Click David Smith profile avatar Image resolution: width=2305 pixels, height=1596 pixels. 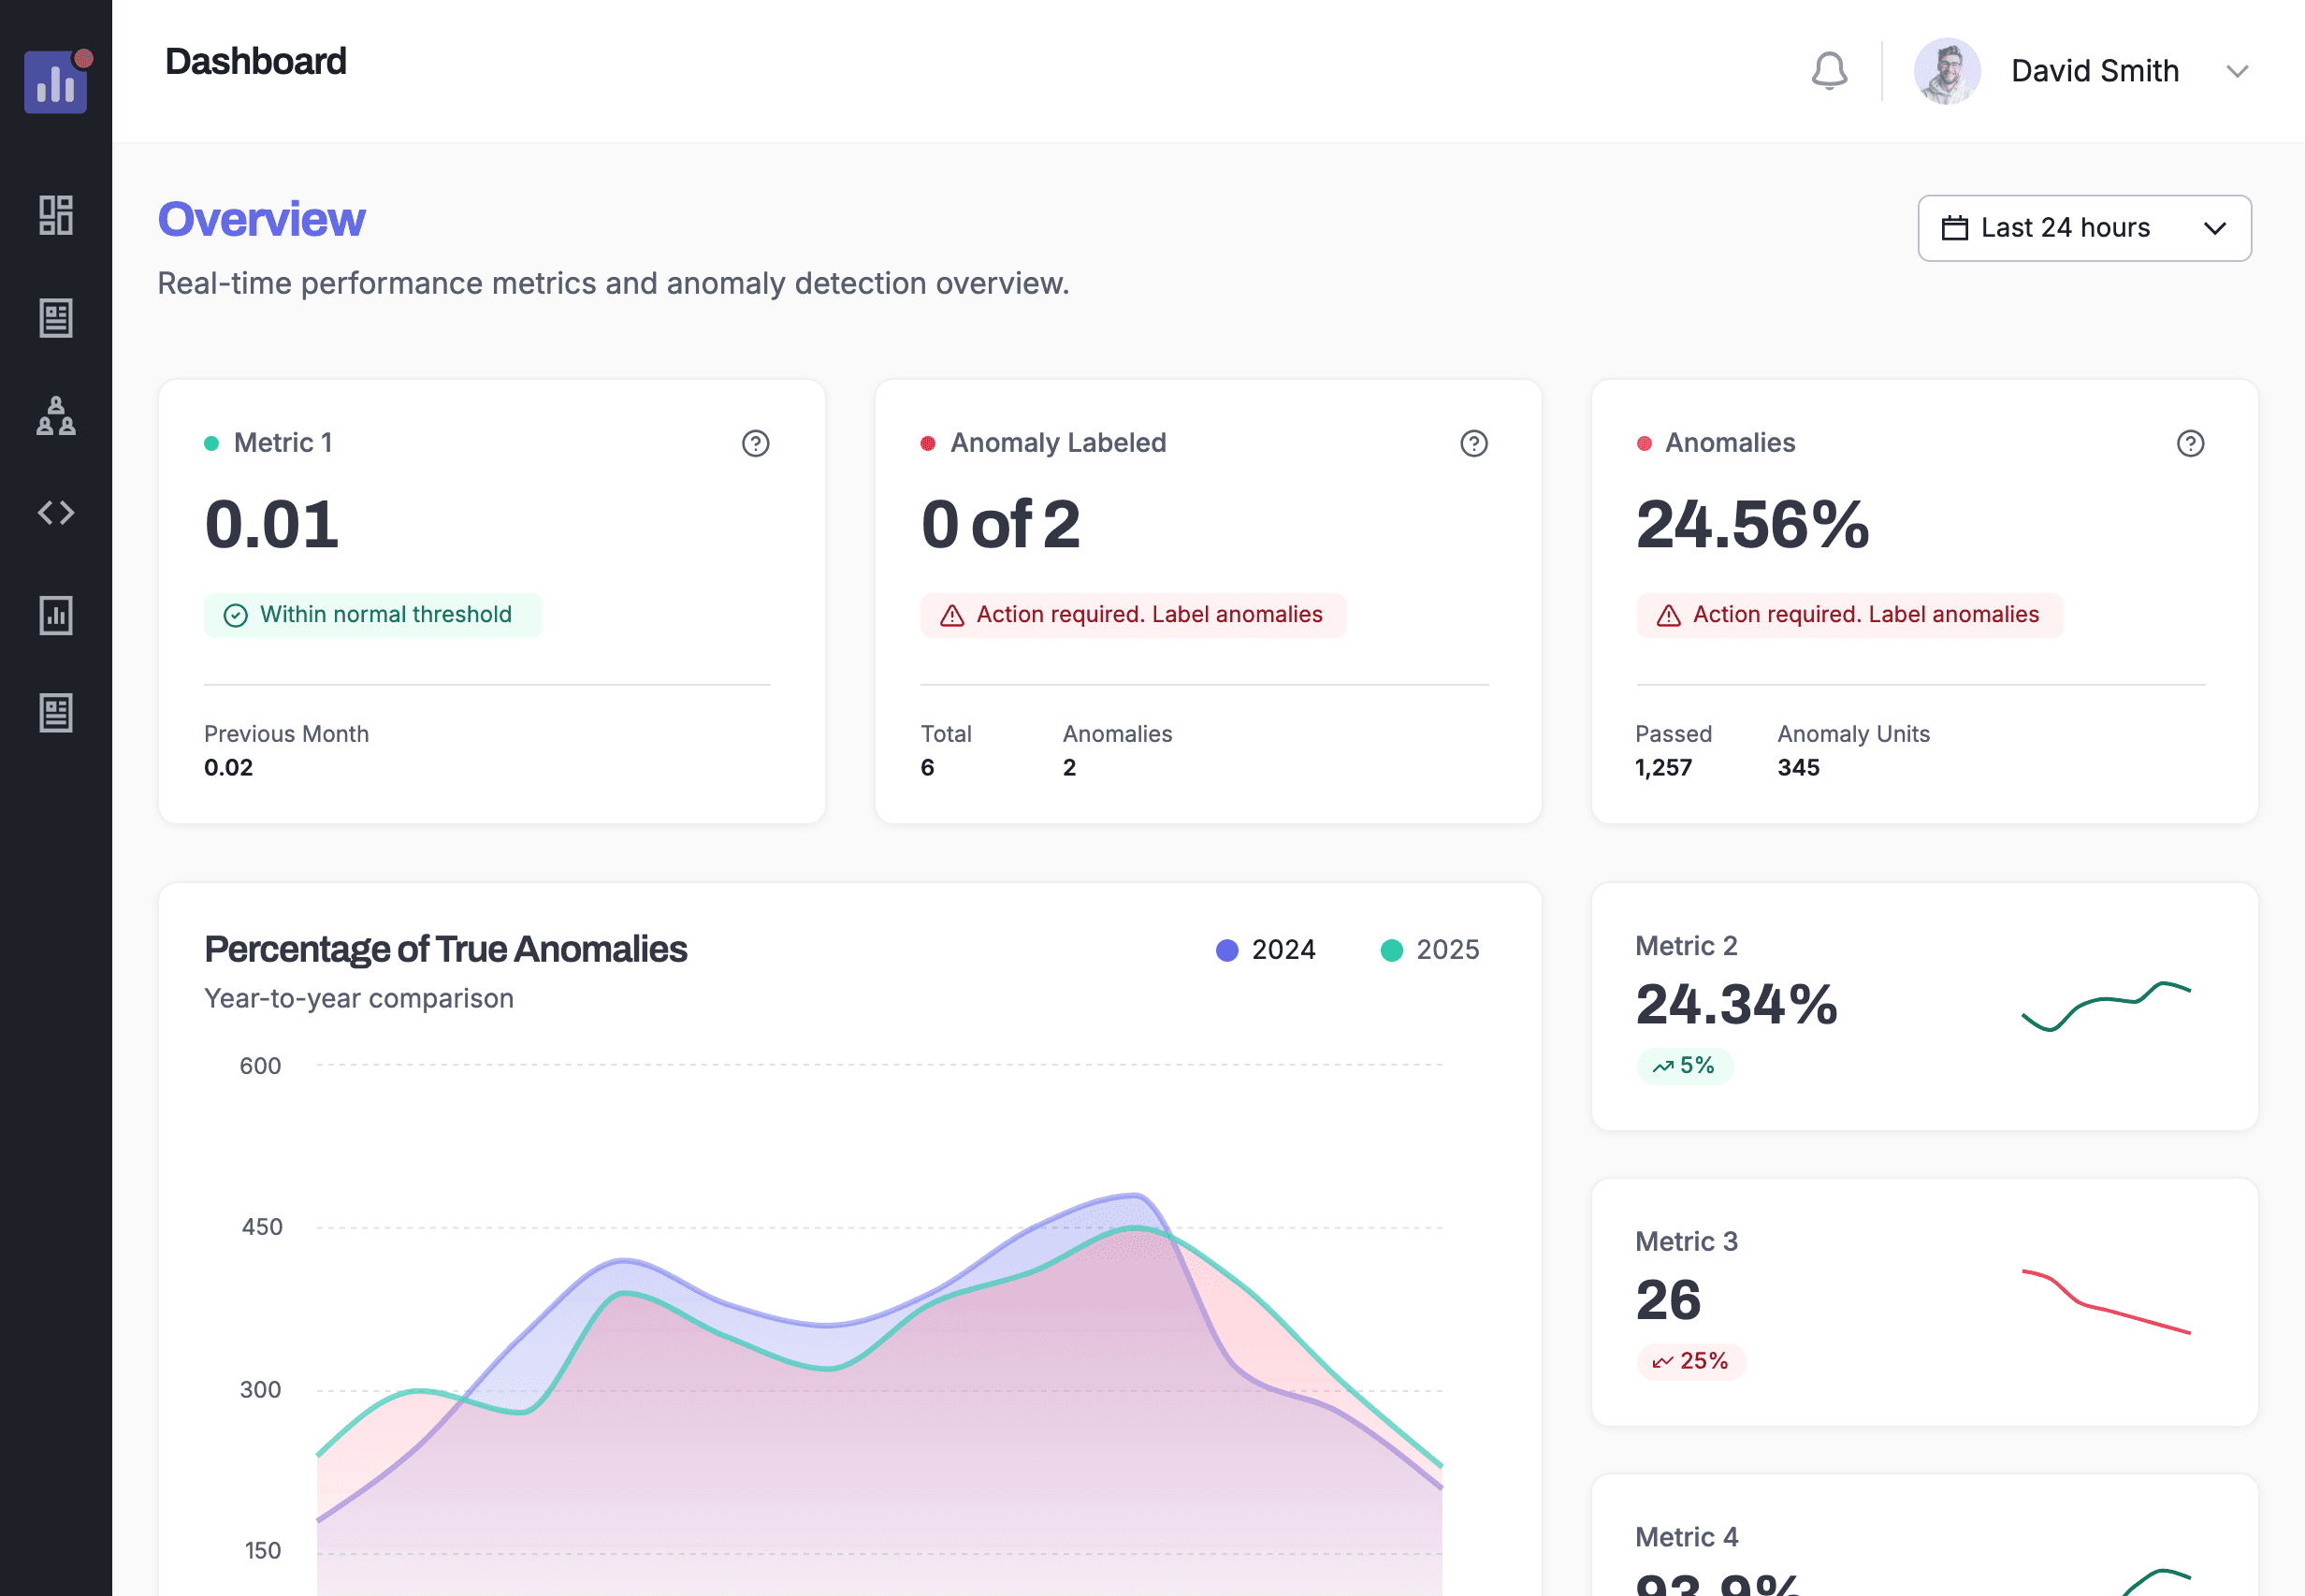point(1946,71)
